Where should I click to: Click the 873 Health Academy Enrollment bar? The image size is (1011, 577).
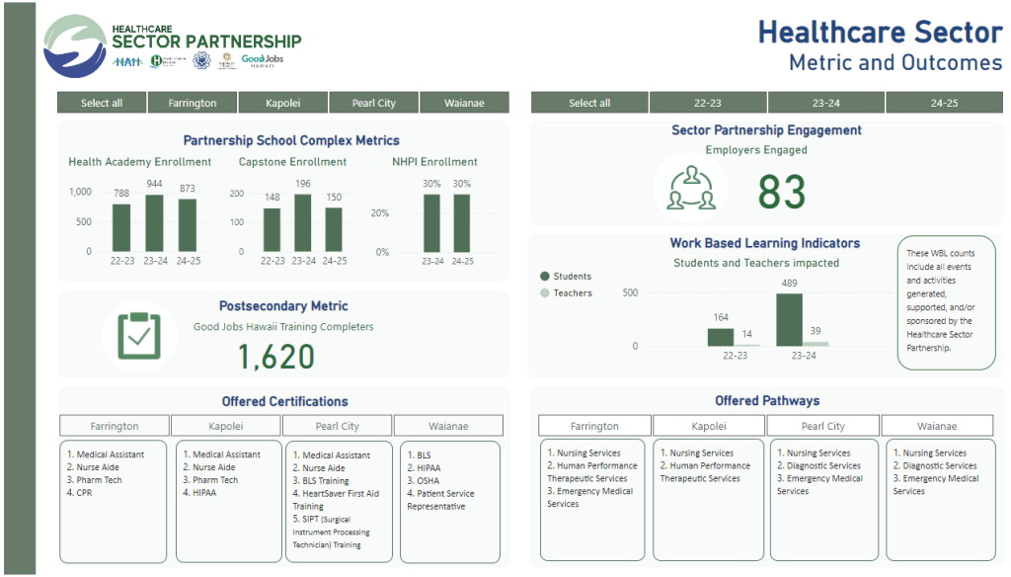point(188,225)
